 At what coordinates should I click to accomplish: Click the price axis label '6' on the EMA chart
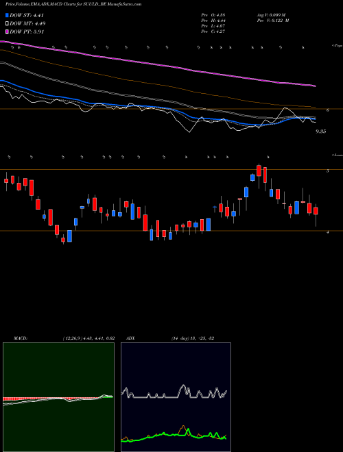328,110
